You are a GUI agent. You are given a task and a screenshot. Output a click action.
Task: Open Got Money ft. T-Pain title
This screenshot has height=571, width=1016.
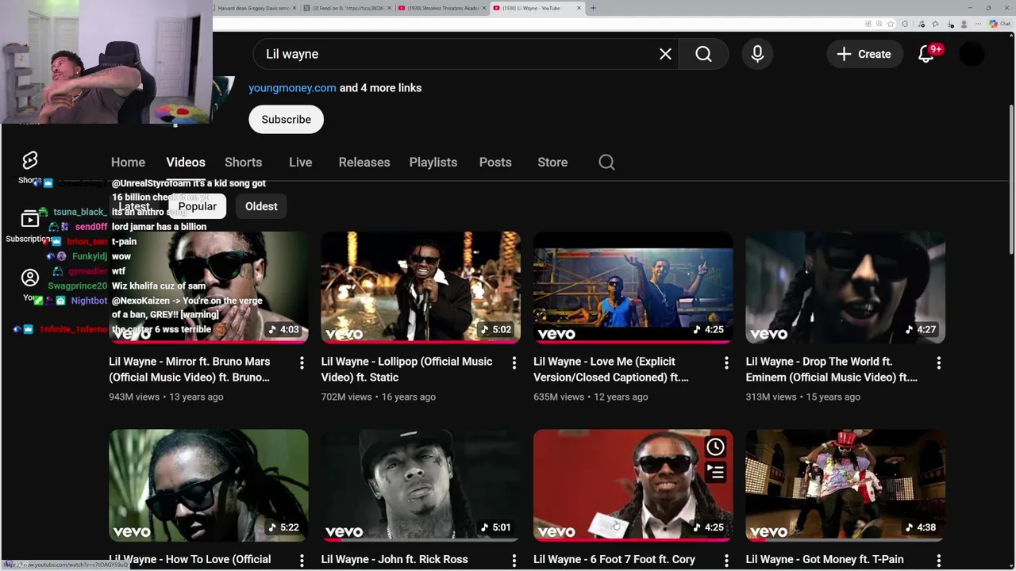pos(825,560)
